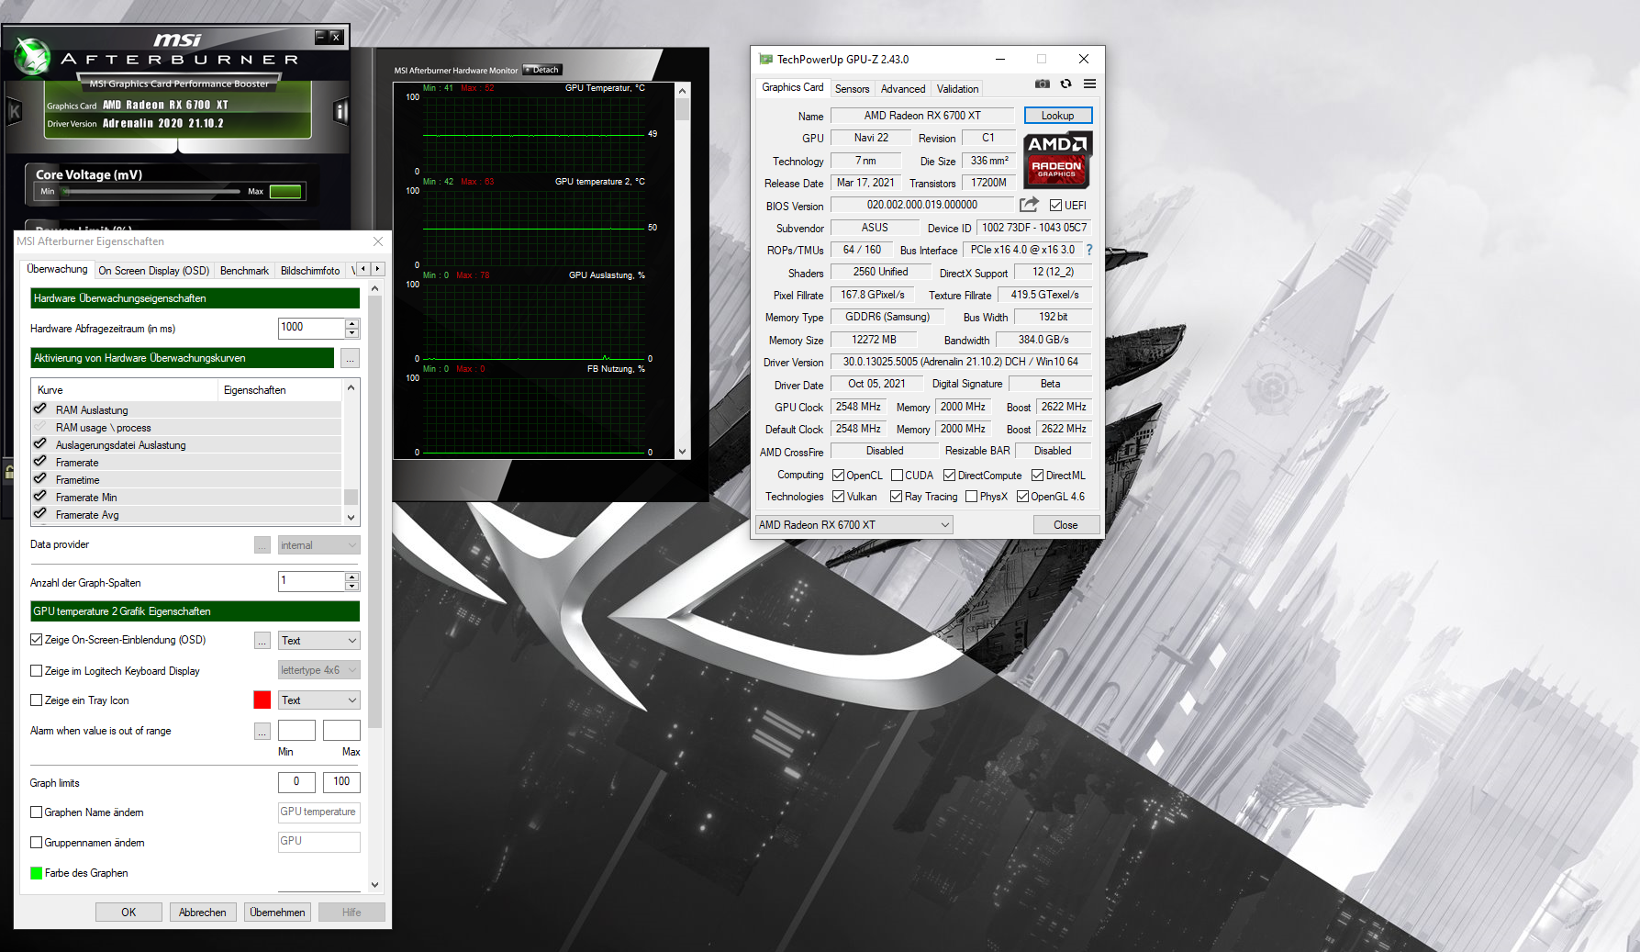The image size is (1640, 952).
Task: Click the GPU-Z refresh icon
Action: pos(1065,84)
